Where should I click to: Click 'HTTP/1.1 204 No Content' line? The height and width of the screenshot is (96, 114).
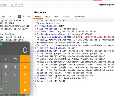tap(52, 20)
